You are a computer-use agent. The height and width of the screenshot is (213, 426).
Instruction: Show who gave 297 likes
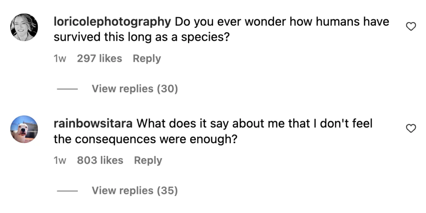(99, 59)
